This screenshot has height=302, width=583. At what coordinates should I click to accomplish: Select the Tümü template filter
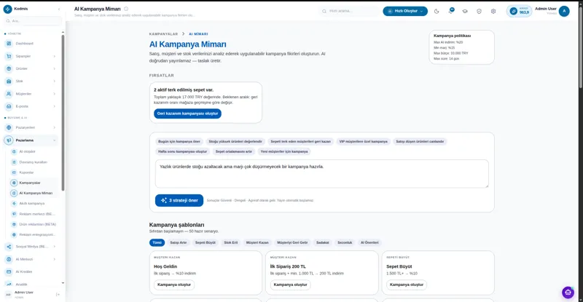coord(157,242)
